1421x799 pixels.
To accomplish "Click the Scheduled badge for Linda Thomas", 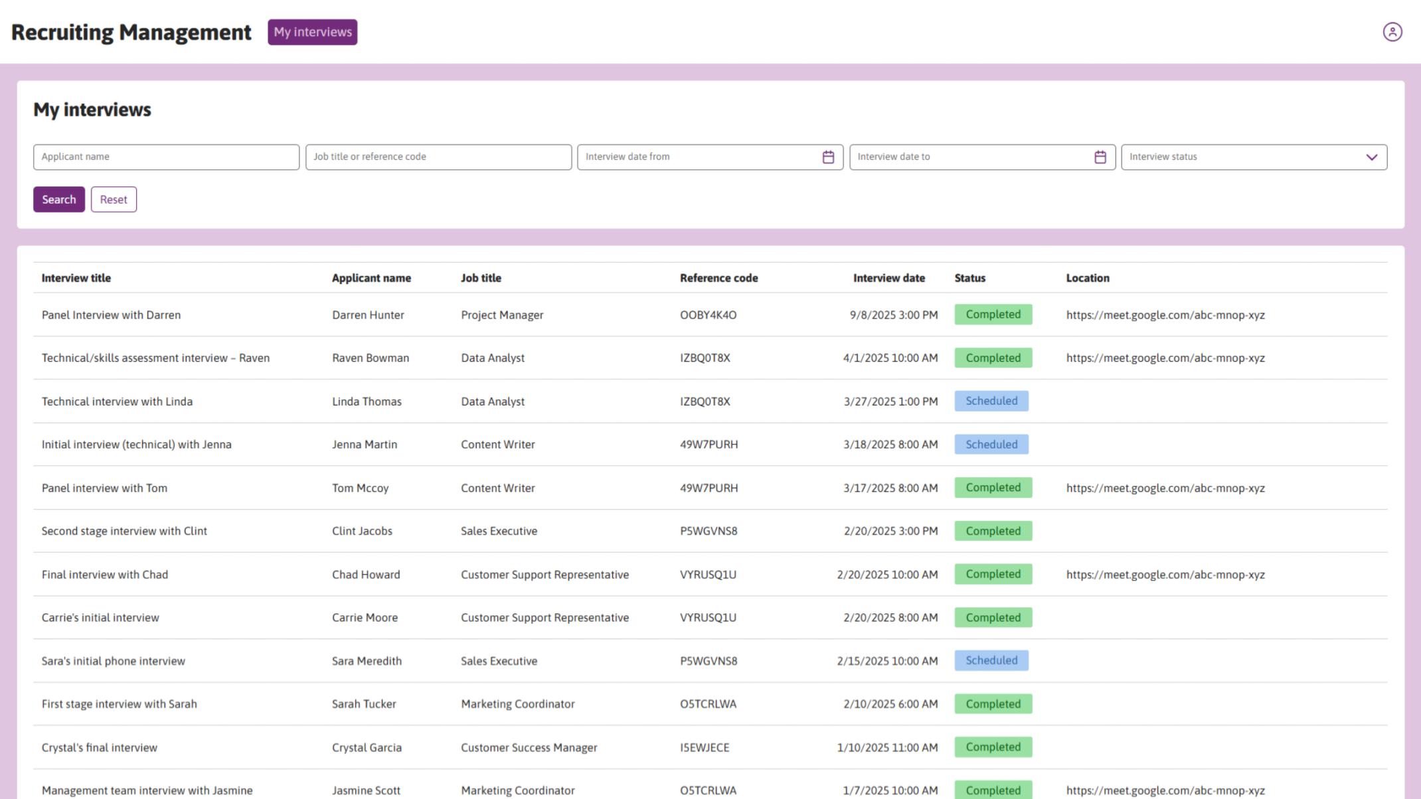I will point(991,401).
